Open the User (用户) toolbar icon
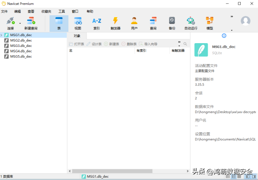The width and height of the screenshot is (258, 180). (134, 24)
